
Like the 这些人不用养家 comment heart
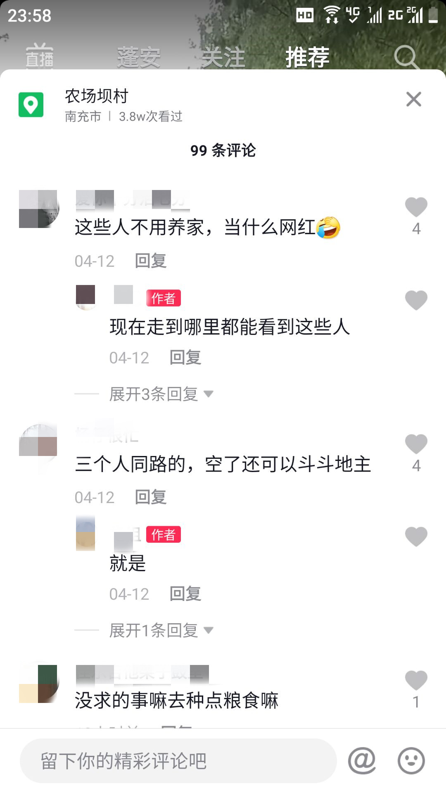416,207
